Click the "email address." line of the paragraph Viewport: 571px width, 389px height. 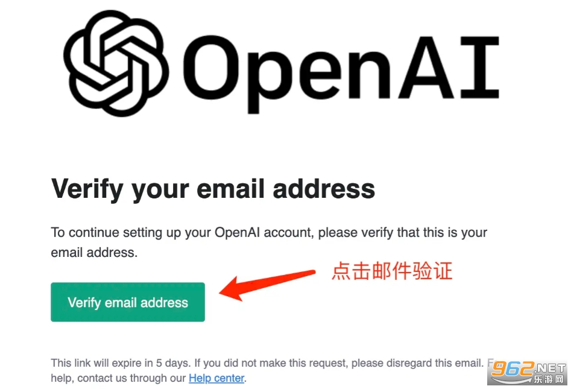94,253
